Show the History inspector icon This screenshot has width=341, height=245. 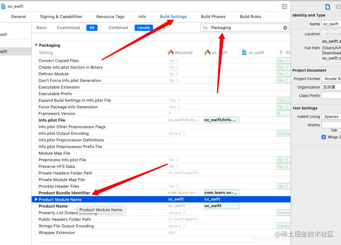[338, 7]
